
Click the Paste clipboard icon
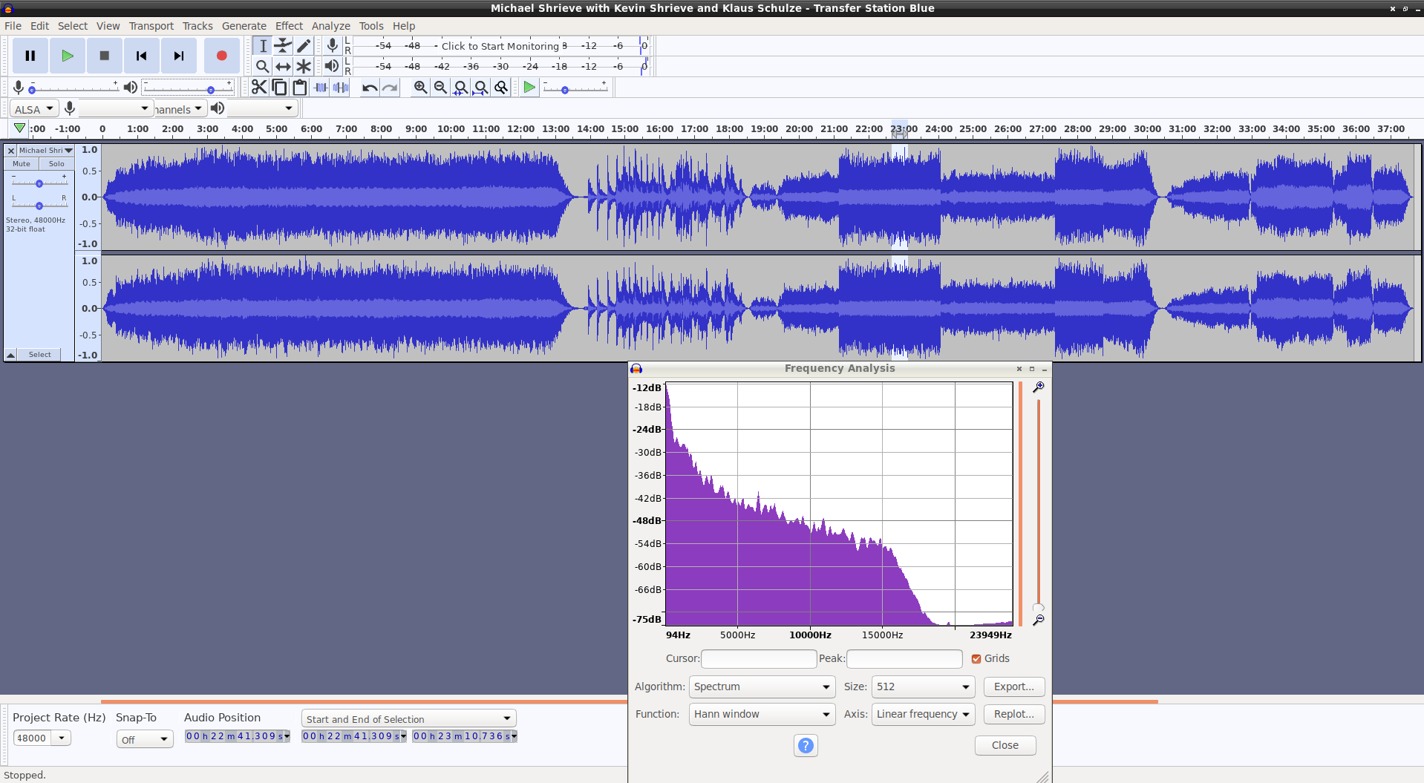pyautogui.click(x=299, y=88)
